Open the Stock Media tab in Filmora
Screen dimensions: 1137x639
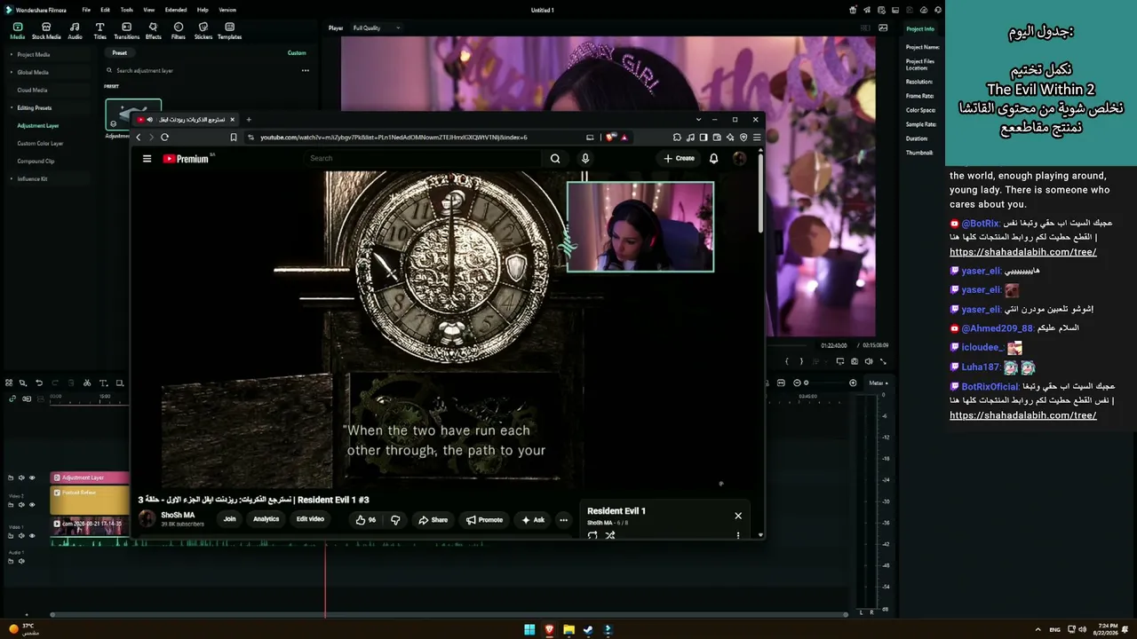tap(46, 31)
